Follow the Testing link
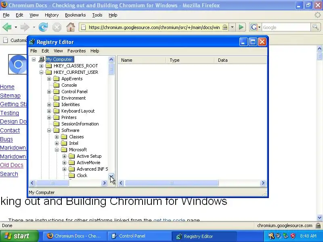 coord(9,113)
